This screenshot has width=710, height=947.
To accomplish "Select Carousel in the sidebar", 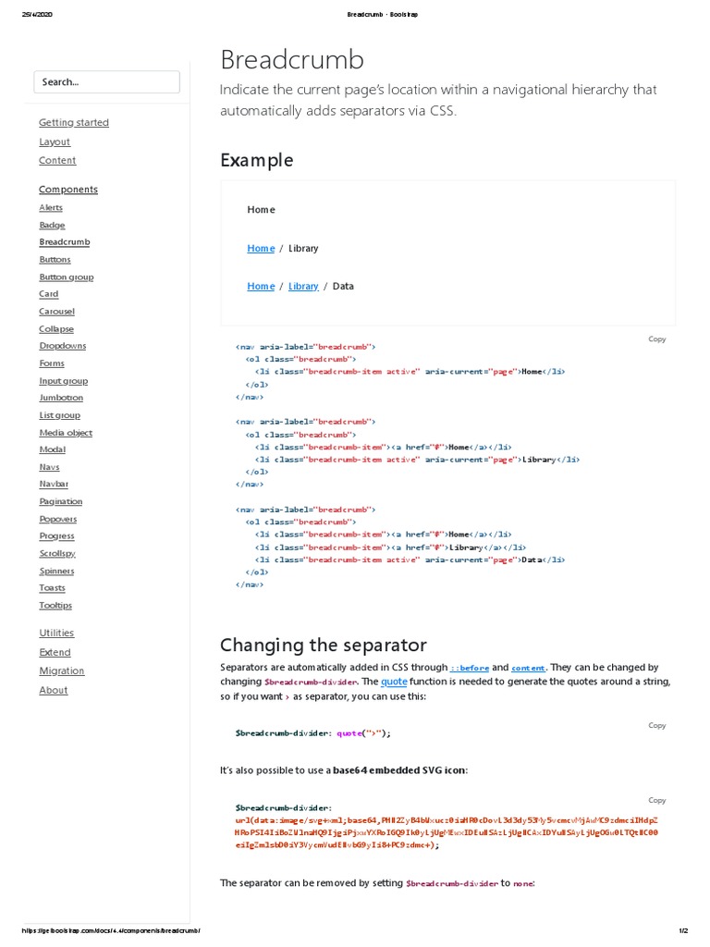I will [x=56, y=312].
